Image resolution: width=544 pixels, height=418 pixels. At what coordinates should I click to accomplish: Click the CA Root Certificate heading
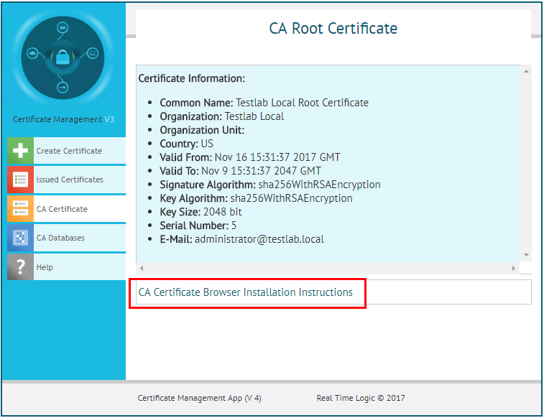pyautogui.click(x=333, y=29)
